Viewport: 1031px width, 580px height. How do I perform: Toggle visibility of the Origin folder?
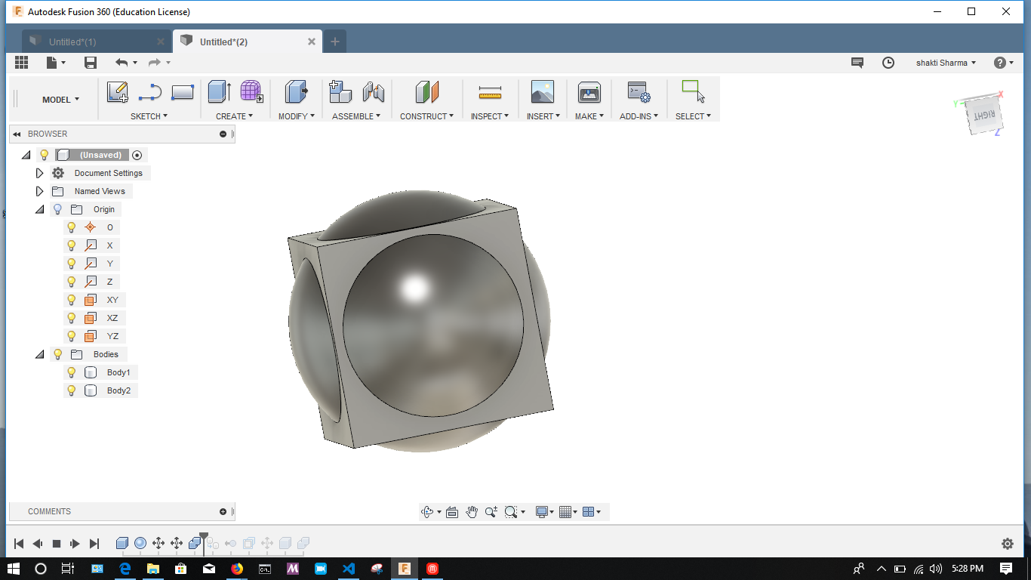57,209
